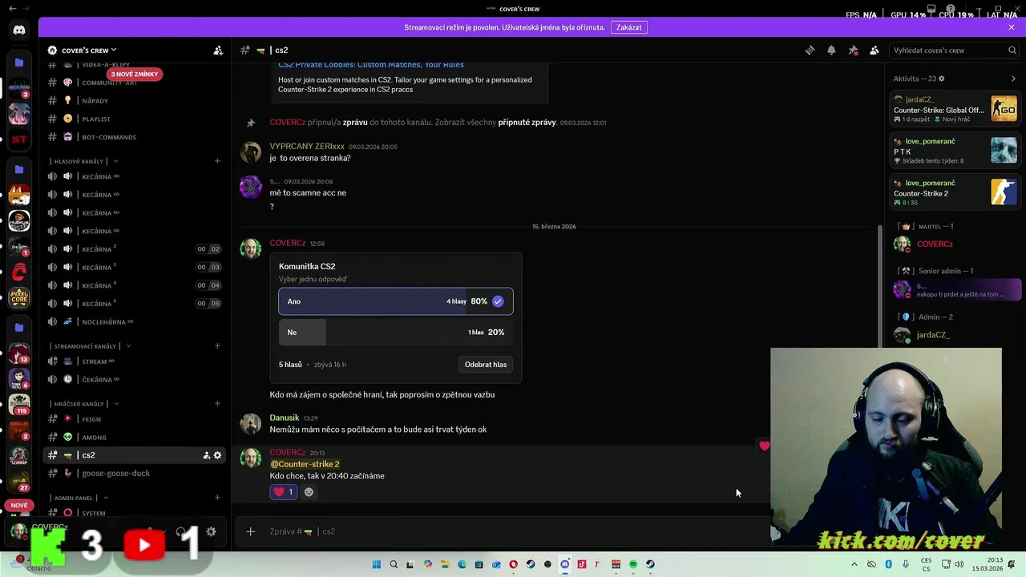Click Odebrat hlas to remove vote
The height and width of the screenshot is (577, 1026).
(486, 365)
